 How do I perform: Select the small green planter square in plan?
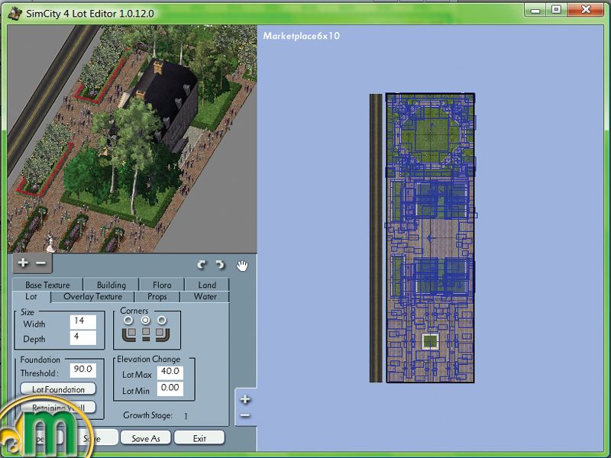[x=430, y=341]
